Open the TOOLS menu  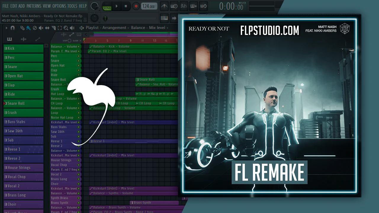tap(72, 6)
